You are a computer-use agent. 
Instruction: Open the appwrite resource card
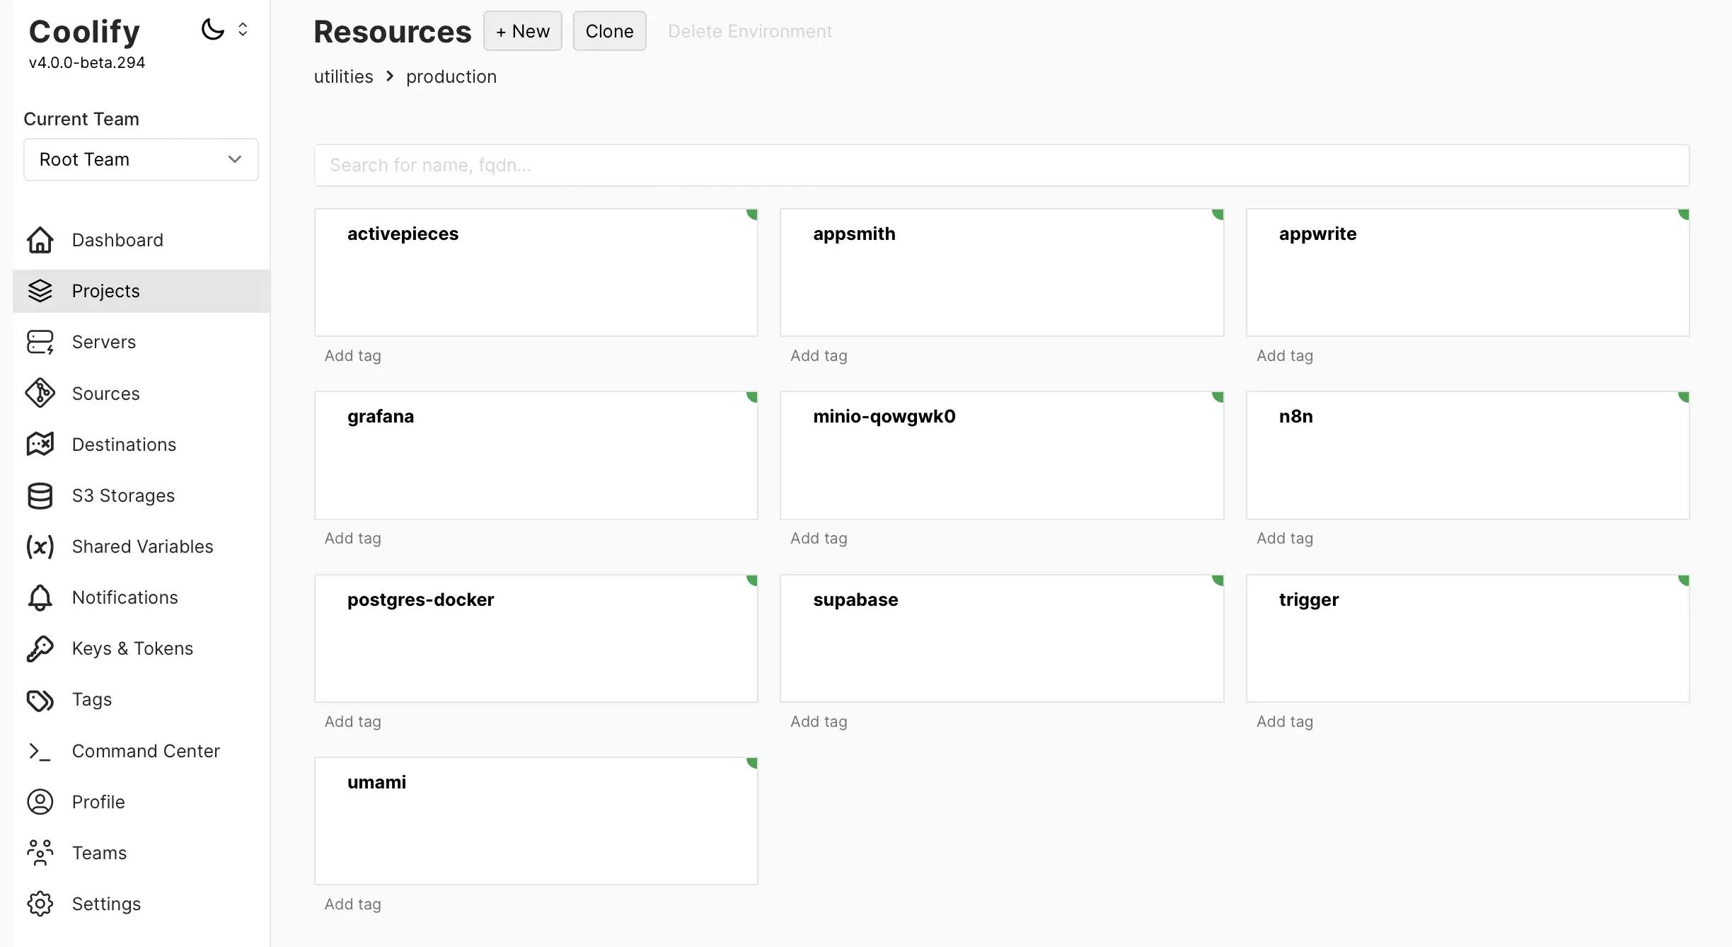pyautogui.click(x=1468, y=272)
